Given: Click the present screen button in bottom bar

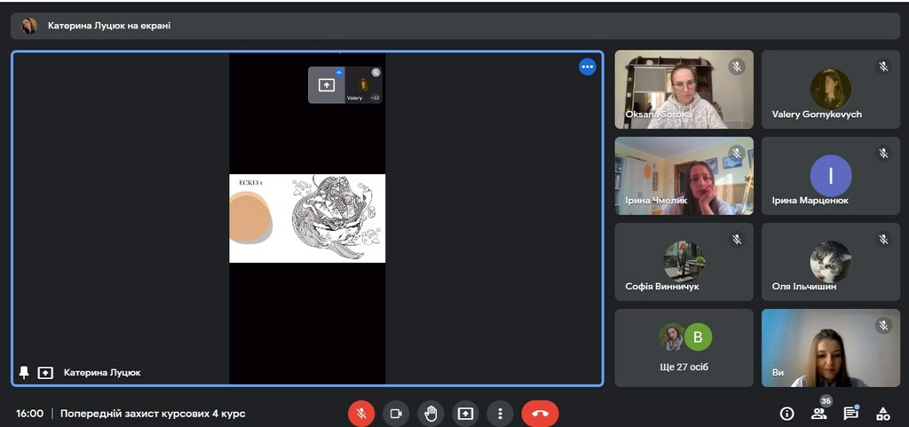Looking at the screenshot, I should (x=465, y=414).
